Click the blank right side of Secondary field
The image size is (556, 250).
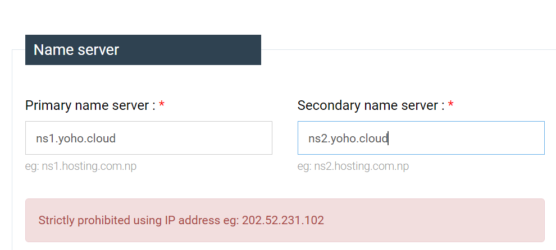(494, 138)
